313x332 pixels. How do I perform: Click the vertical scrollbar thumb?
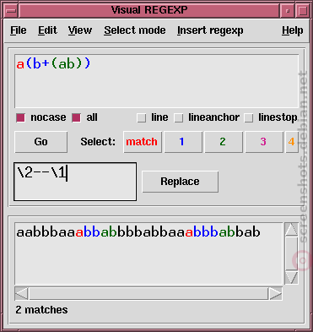tap(291, 253)
